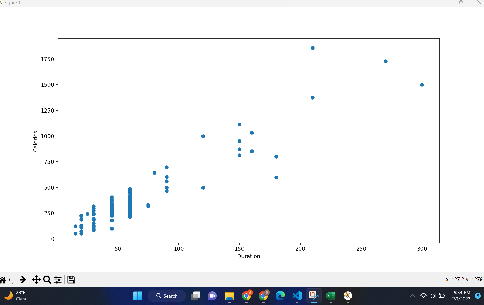The width and height of the screenshot is (484, 305).
Task: Open the snipping tool from the taskbar
Action: [x=314, y=296]
